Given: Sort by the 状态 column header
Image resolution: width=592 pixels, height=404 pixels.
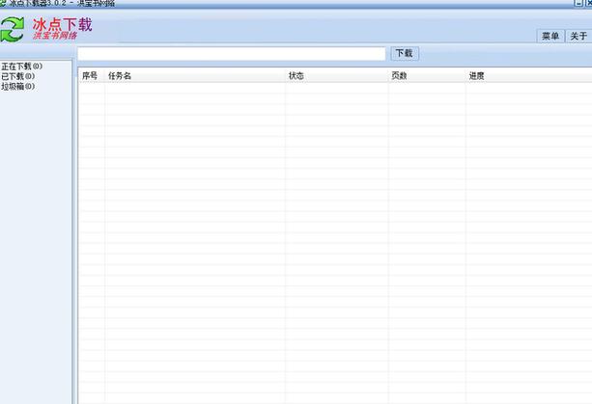Looking at the screenshot, I should (x=337, y=76).
